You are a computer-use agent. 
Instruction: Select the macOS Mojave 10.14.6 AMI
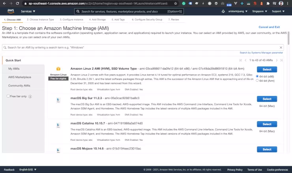coord(267,149)
